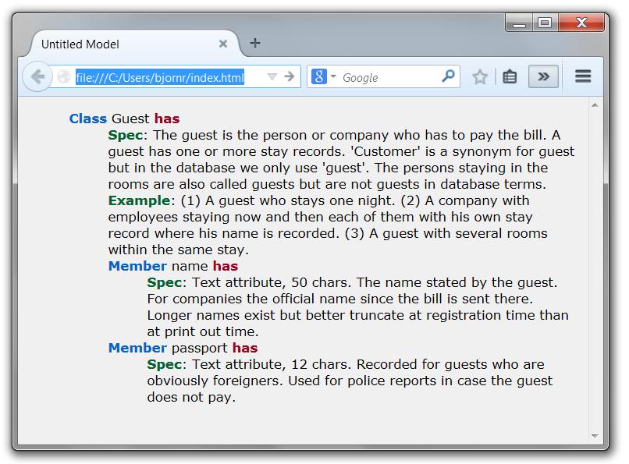
Task: Open the Google search engine selector
Action: pyautogui.click(x=323, y=76)
